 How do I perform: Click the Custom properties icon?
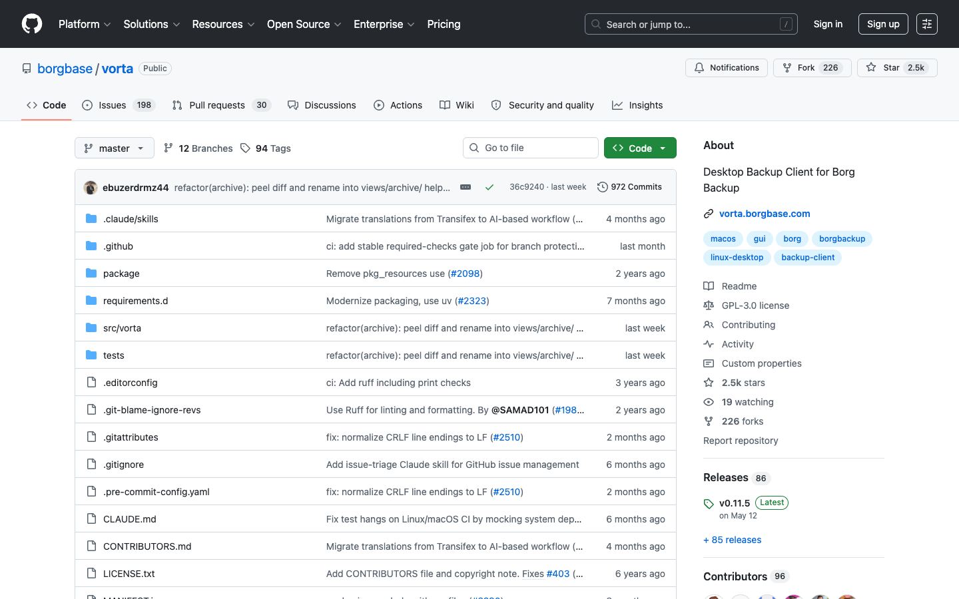[x=709, y=363]
